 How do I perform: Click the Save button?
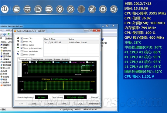(x=63, y=104)
